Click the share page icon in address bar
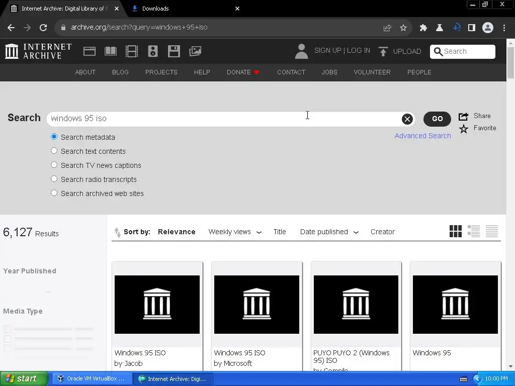Viewport: 515px width, 386px height. click(x=387, y=28)
